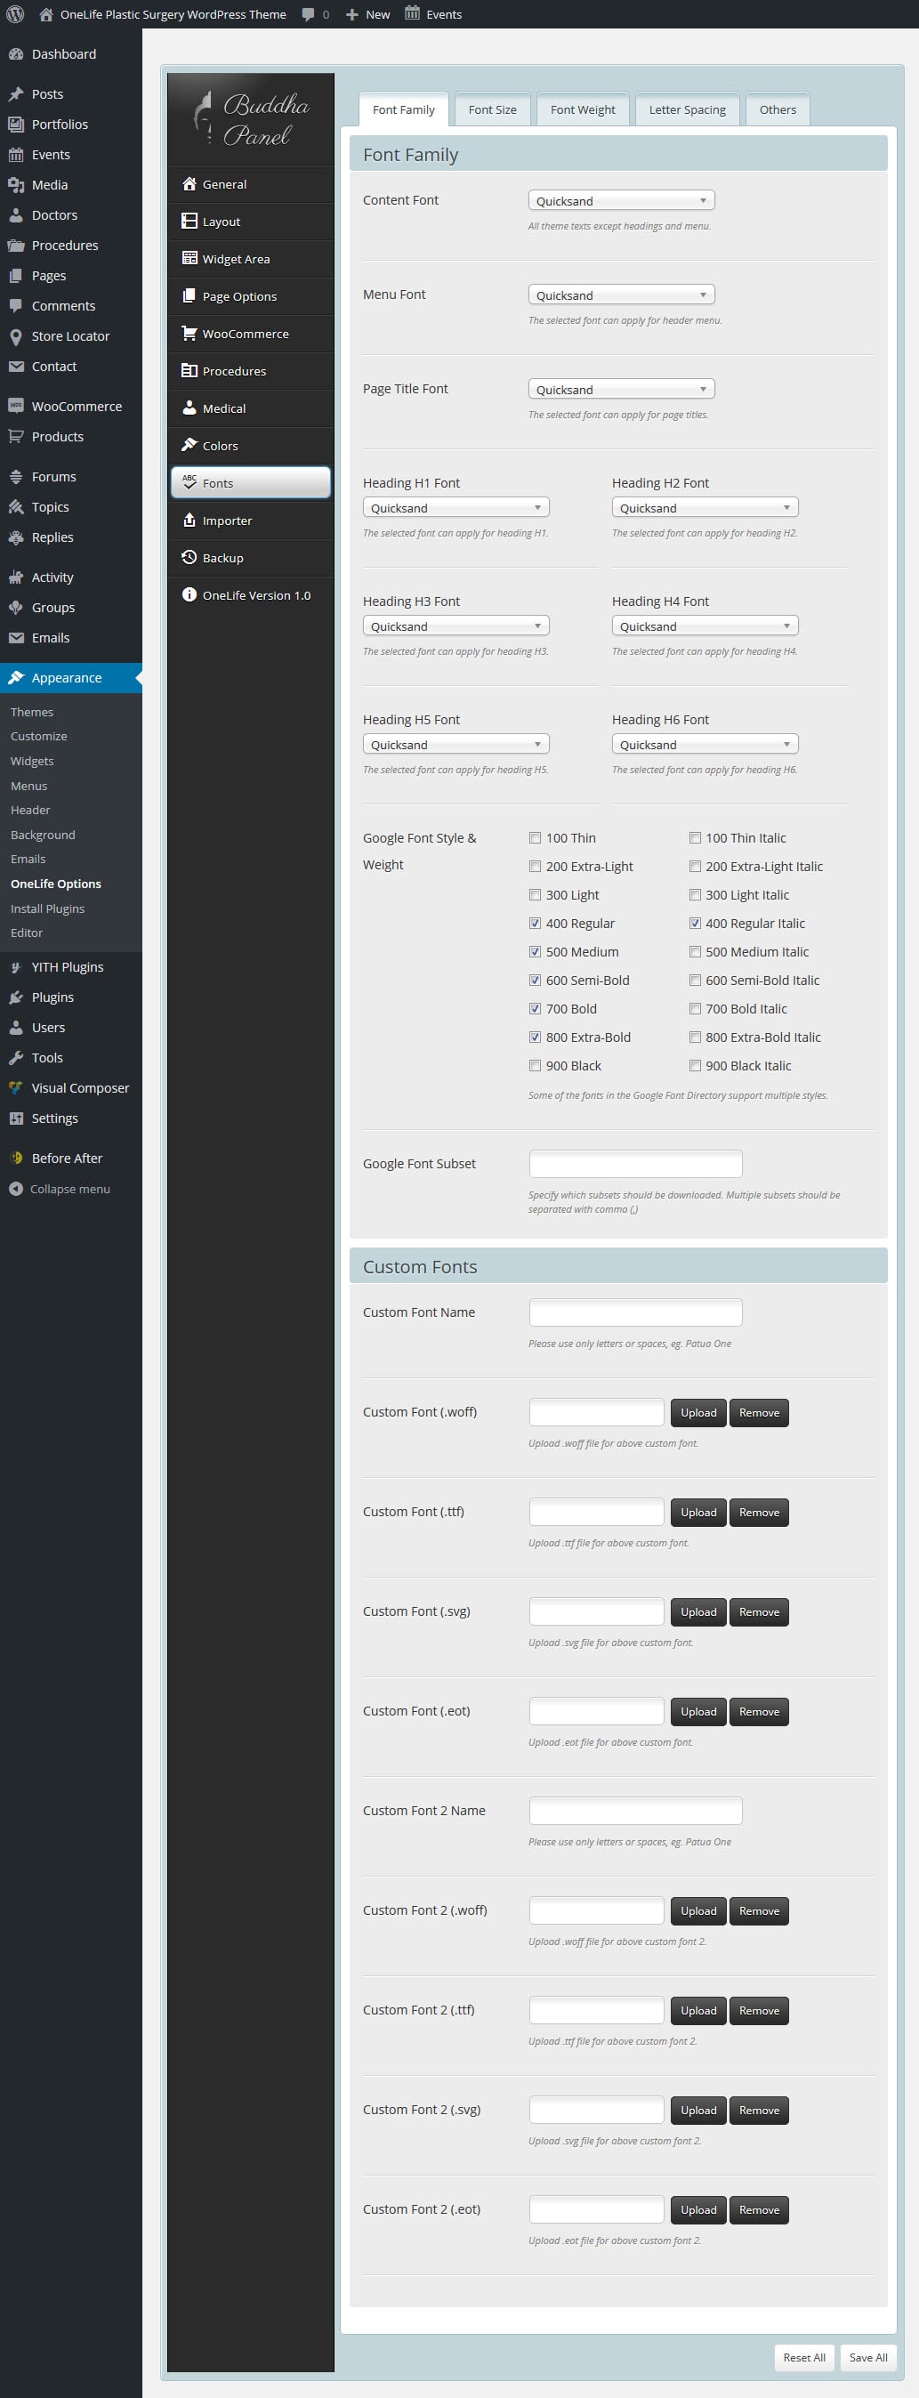Click the WooCommerce cart icon in Buddha Panel
The height and width of the screenshot is (2398, 919).
pos(189,334)
